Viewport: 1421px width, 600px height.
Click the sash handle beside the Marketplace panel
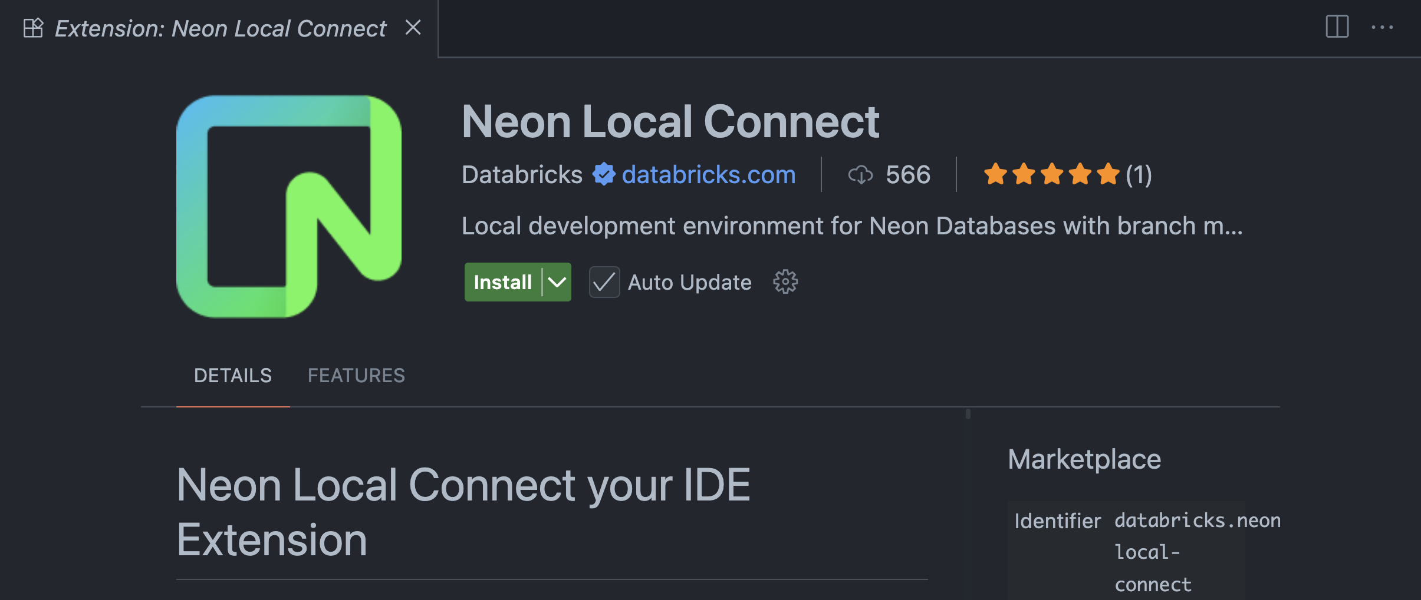click(968, 414)
